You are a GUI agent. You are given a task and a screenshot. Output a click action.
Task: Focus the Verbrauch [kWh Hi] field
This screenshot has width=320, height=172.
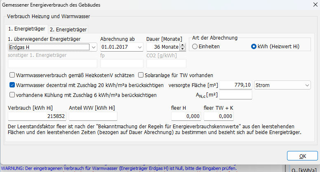37,117
